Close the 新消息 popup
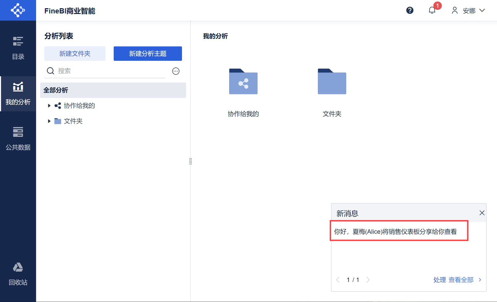The height and width of the screenshot is (302, 497). (482, 213)
